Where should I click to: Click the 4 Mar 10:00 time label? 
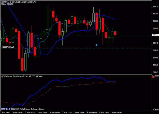pos(104,112)
